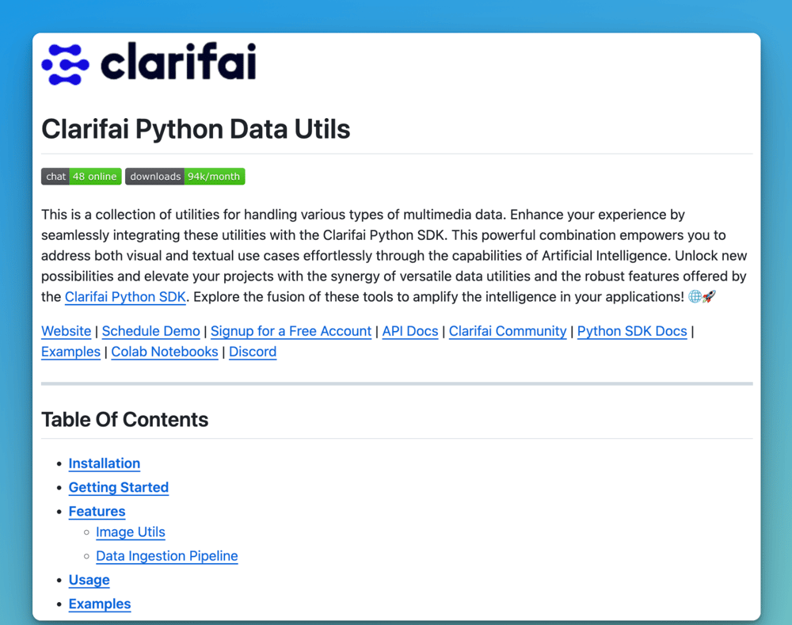The image size is (792, 625).
Task: Jump to Installation section
Action: pyautogui.click(x=105, y=463)
